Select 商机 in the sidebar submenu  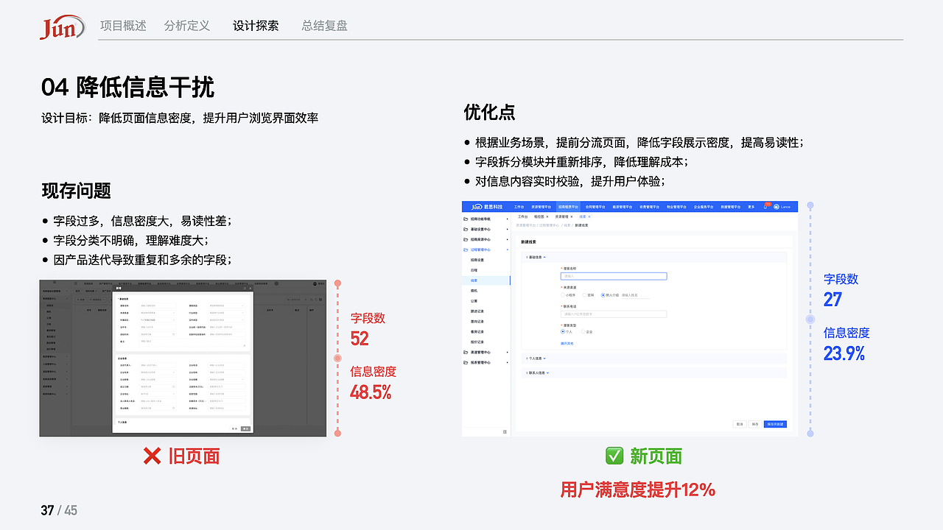point(474,291)
